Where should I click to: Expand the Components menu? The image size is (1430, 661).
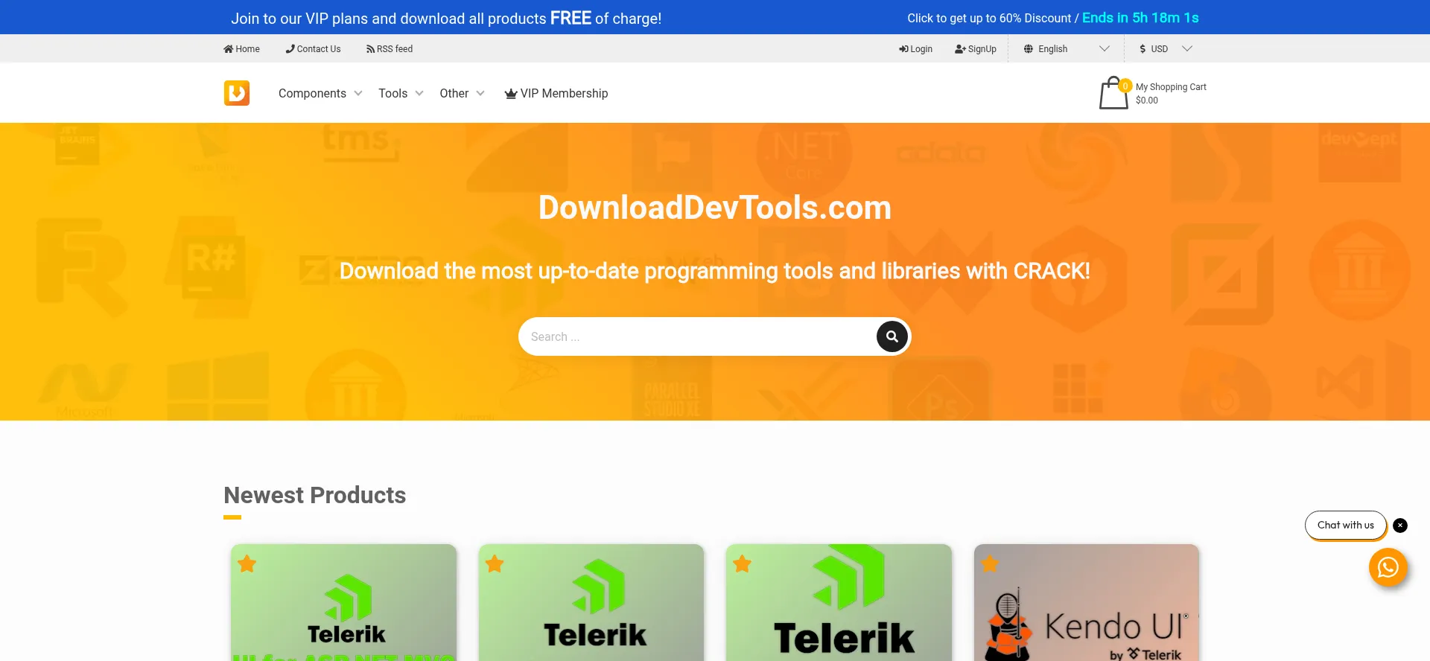(x=320, y=94)
